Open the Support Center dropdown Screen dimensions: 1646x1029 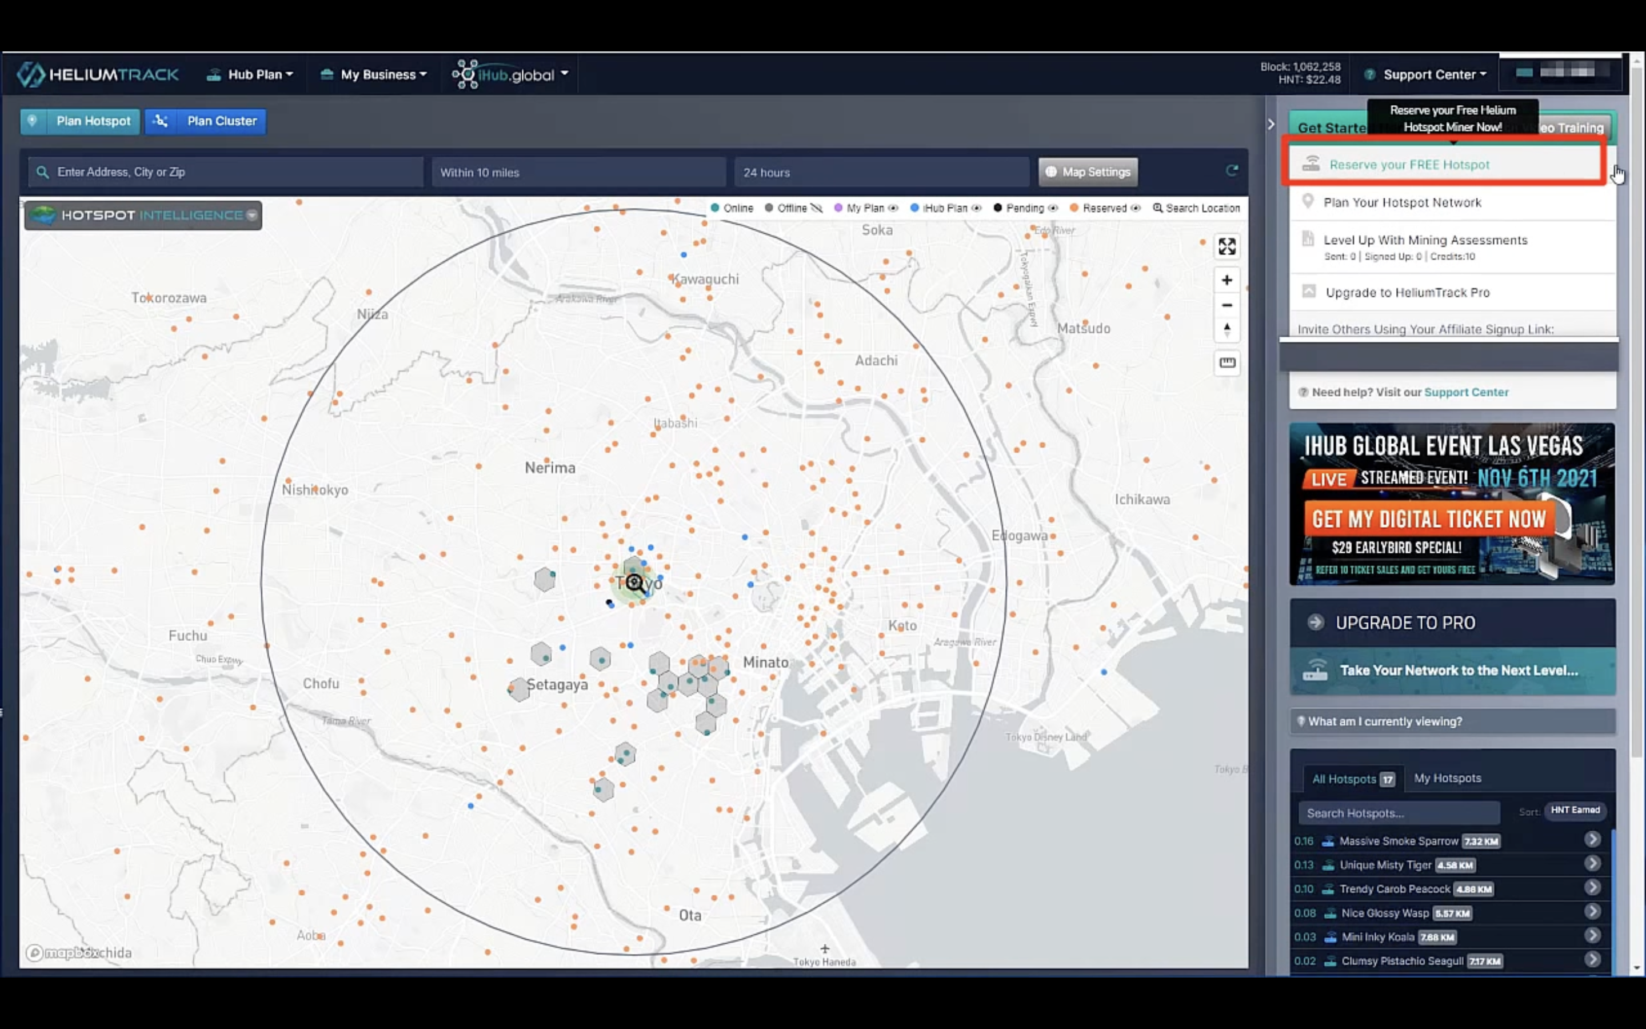1425,75
